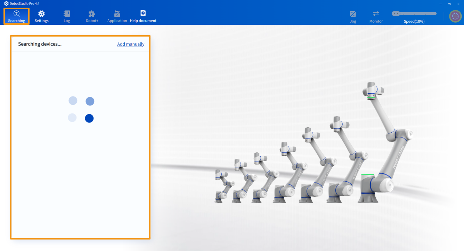464x251 pixels.
Task: Switch to the Settings toolbar tab
Action: pos(41,16)
